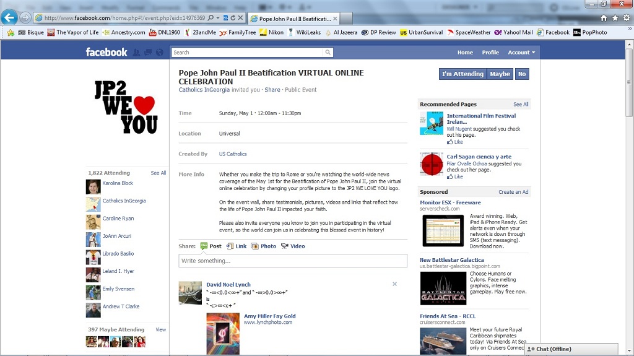Click the search magnifier button
The image size is (634, 356).
point(328,52)
